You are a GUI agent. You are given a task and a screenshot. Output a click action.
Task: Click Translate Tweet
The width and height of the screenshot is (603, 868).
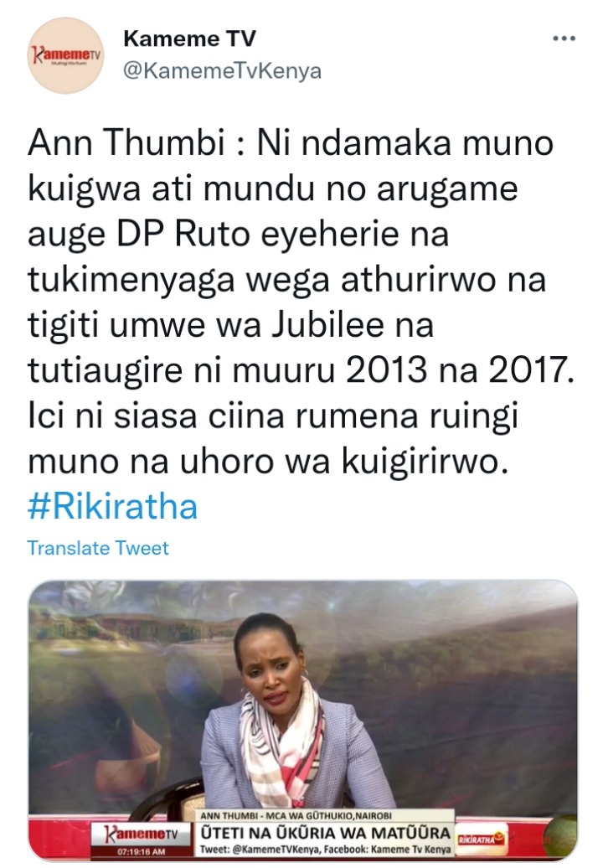(98, 548)
